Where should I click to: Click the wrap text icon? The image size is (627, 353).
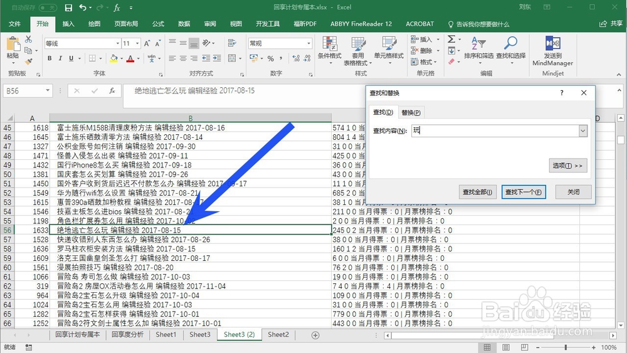[x=231, y=43]
